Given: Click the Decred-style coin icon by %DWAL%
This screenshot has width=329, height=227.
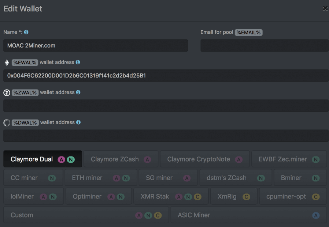Looking at the screenshot, I should click(7, 123).
